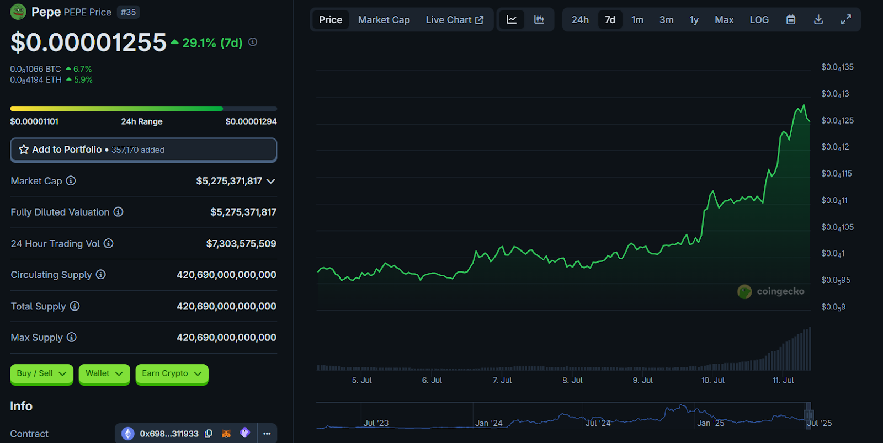The image size is (883, 443).
Task: Click the Ethereum icon beside the contract address
Action: 128,434
